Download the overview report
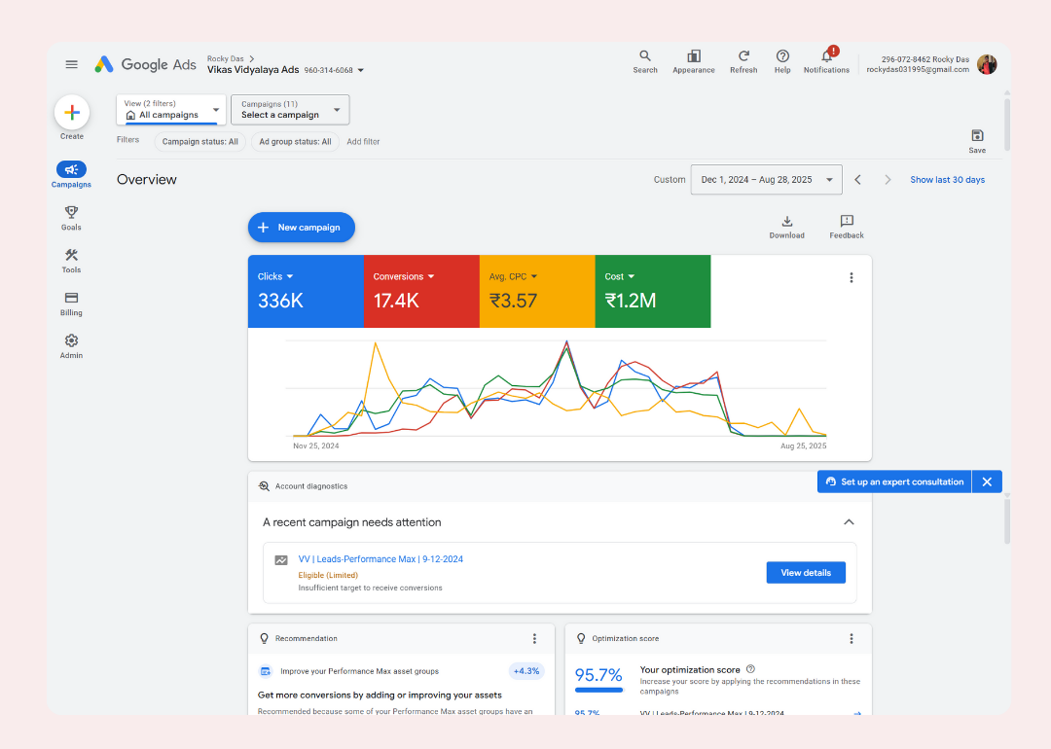The height and width of the screenshot is (749, 1051). coord(787,227)
